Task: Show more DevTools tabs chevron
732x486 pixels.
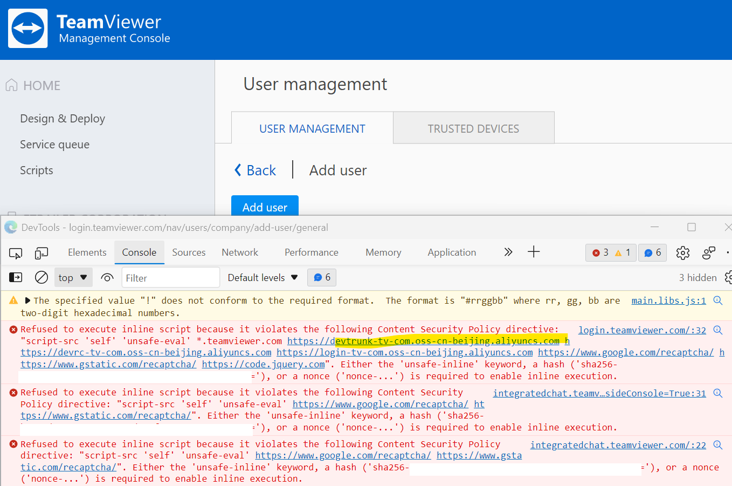Action: tap(508, 252)
